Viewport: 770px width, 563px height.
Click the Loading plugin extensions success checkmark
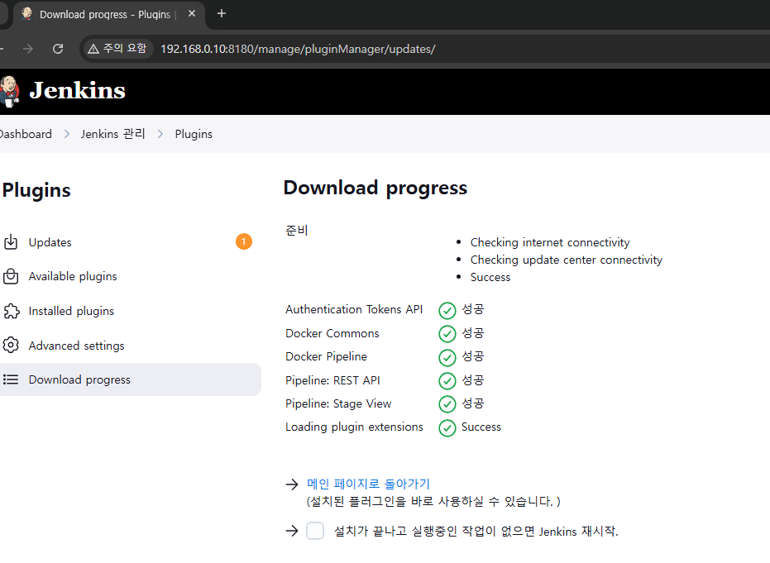(x=447, y=427)
